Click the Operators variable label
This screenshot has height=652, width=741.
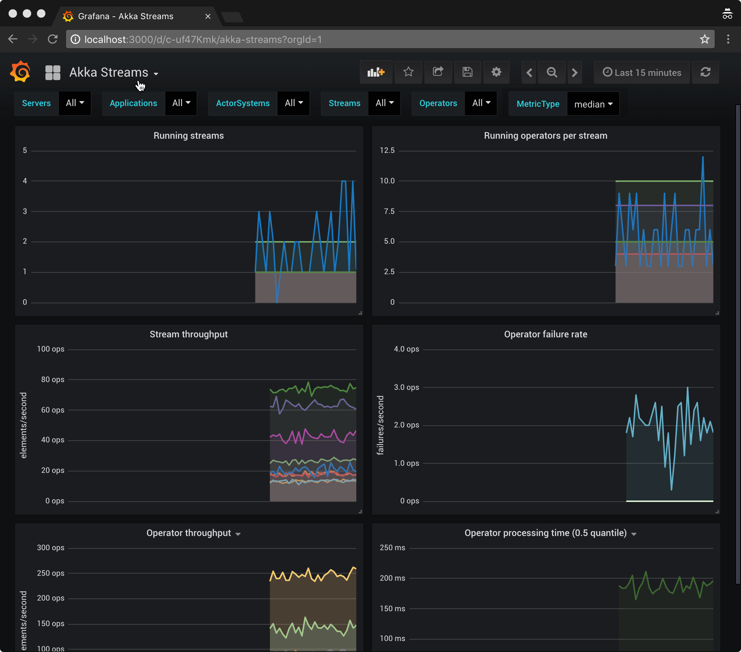pyautogui.click(x=438, y=103)
